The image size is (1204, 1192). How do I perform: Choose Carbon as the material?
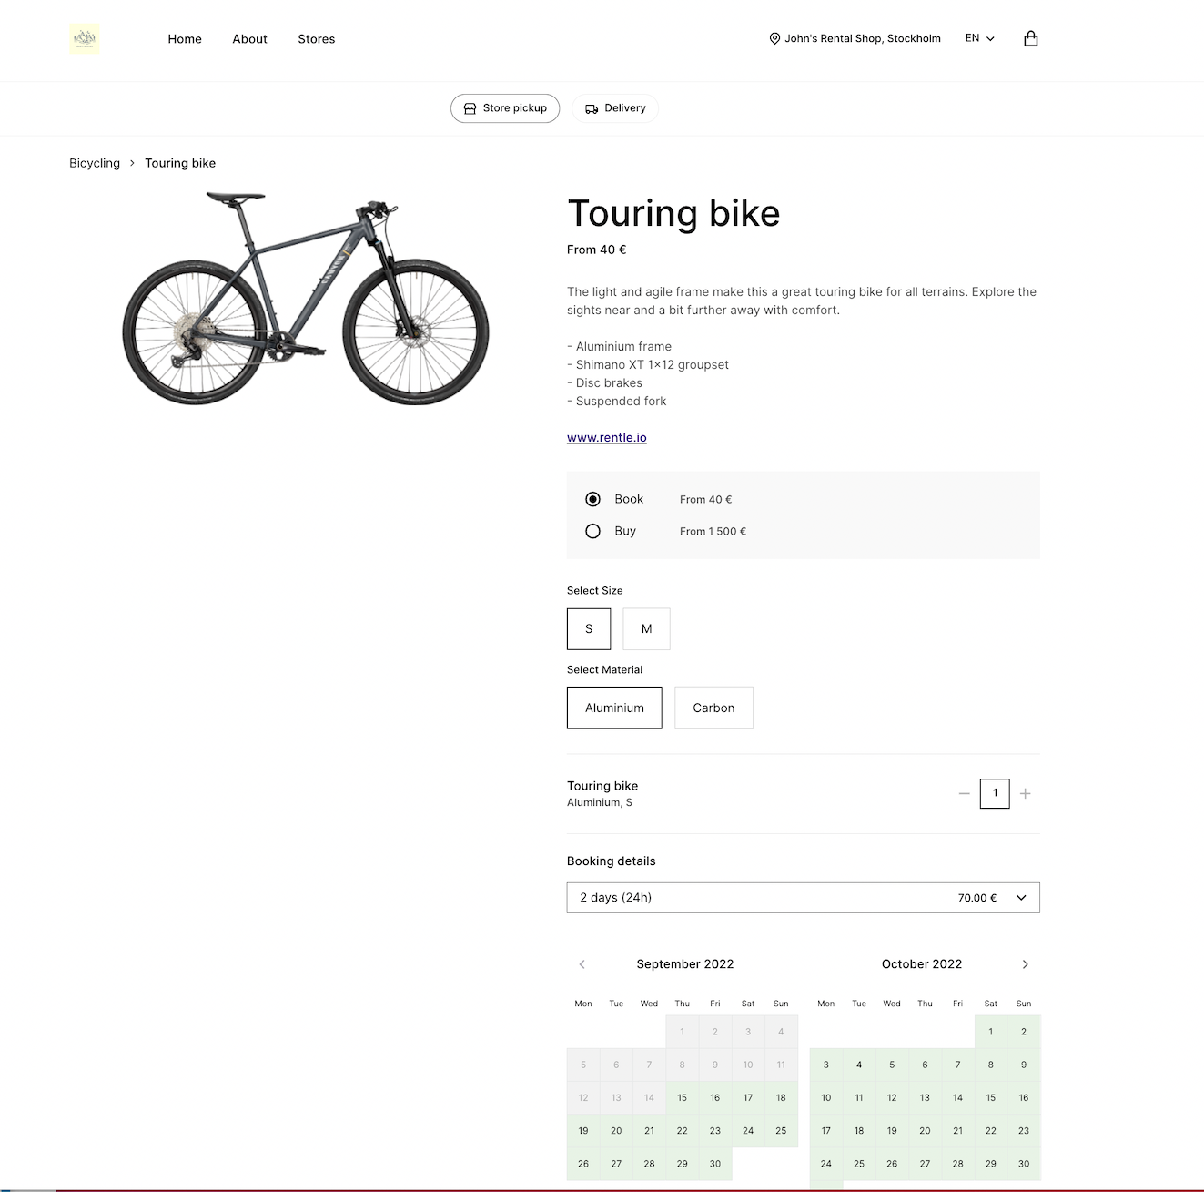713,708
